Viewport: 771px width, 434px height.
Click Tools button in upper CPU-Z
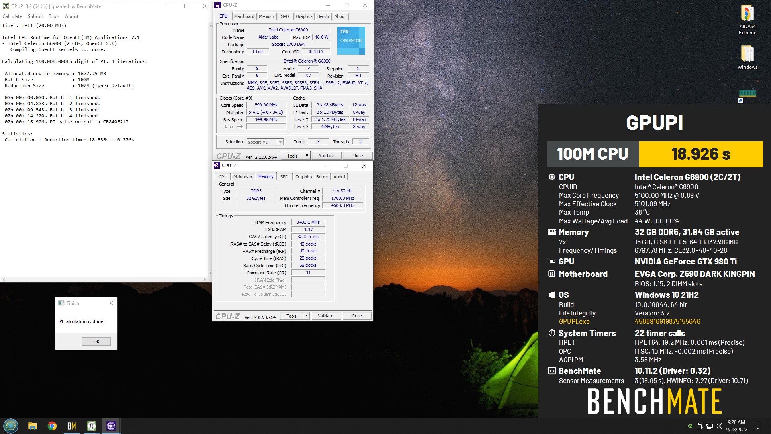[x=292, y=156]
